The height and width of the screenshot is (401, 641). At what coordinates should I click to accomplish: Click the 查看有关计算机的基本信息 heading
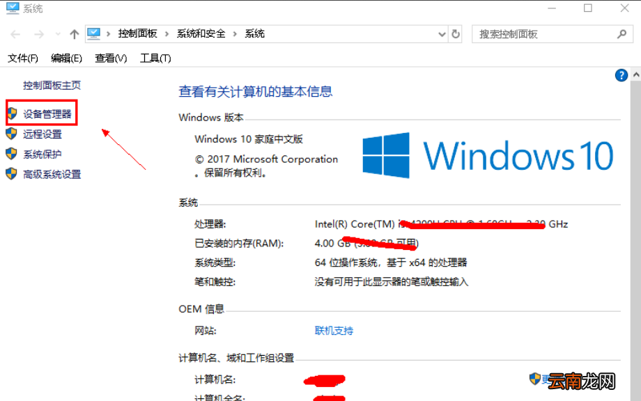click(256, 91)
